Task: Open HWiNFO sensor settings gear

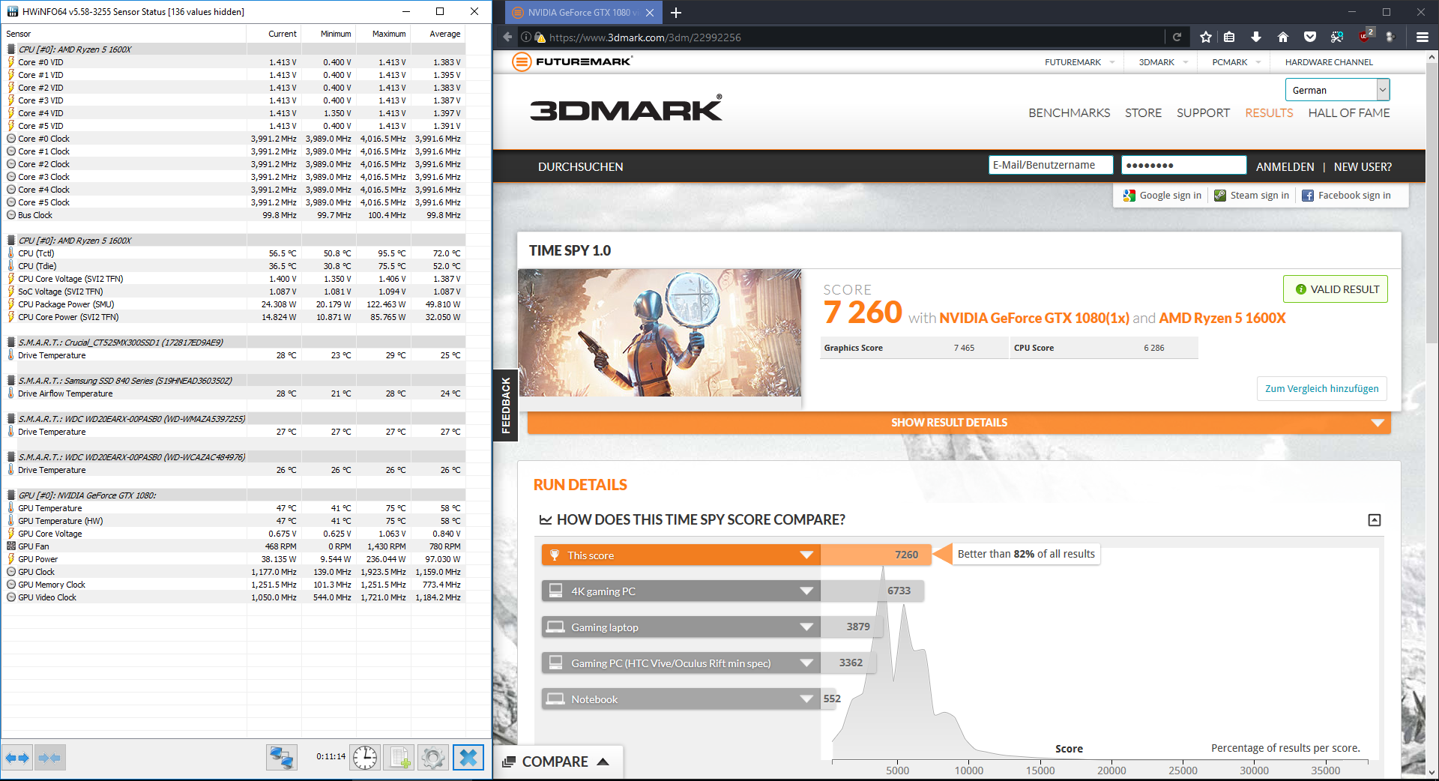Action: pos(432,758)
